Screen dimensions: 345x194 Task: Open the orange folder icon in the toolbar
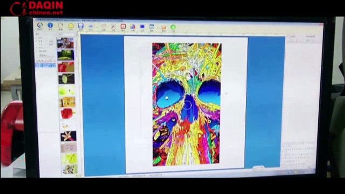click(164, 27)
